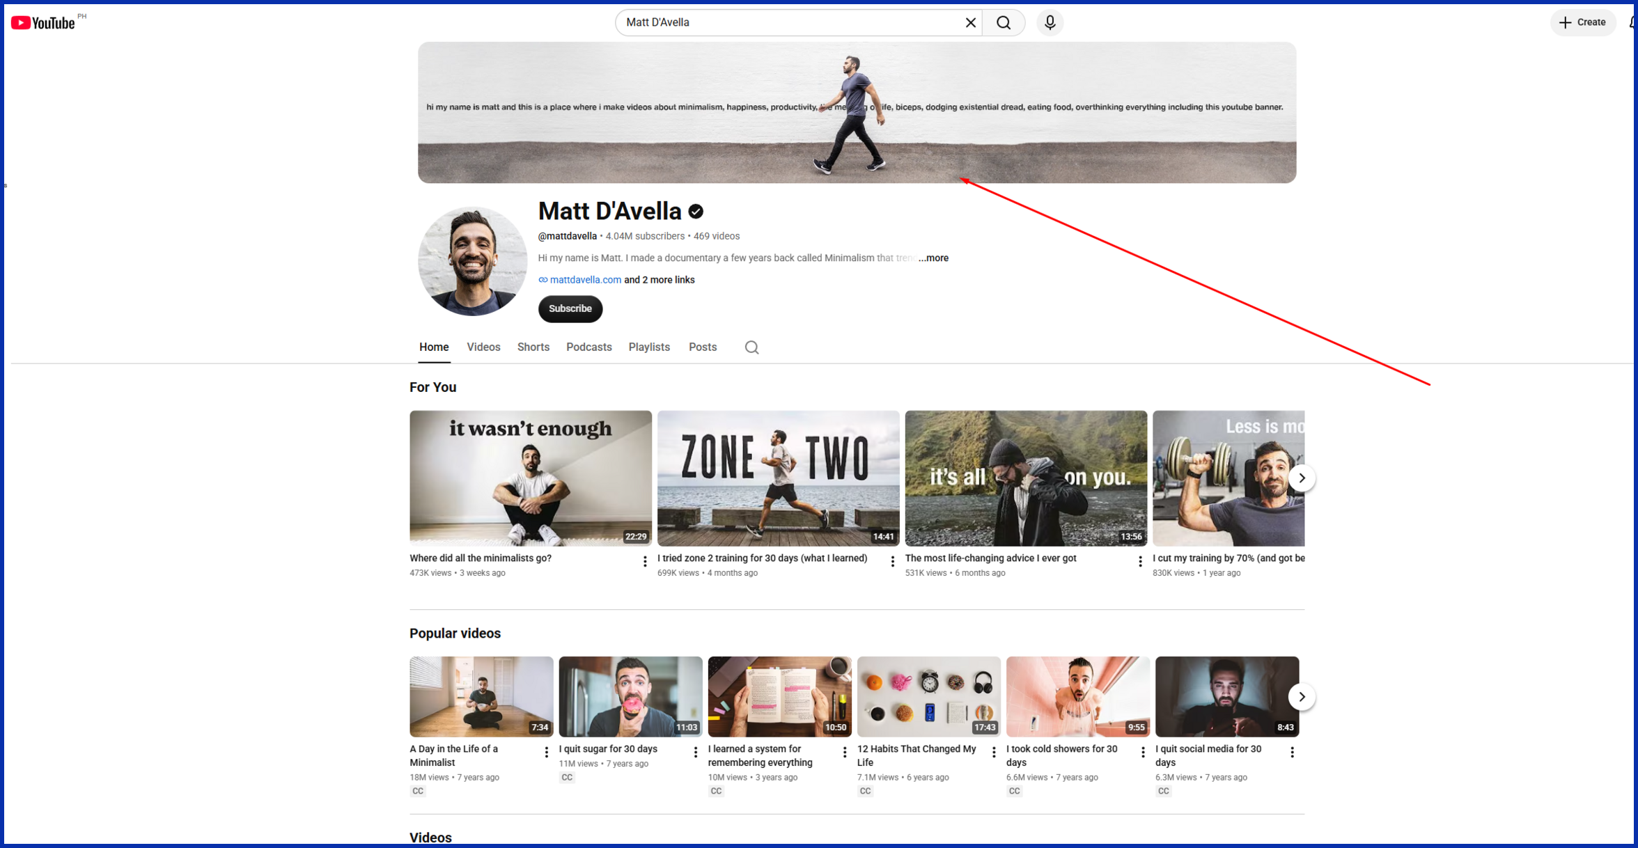The image size is (1638, 848).
Task: Open 'The most life-changing advice' title
Action: pos(991,558)
